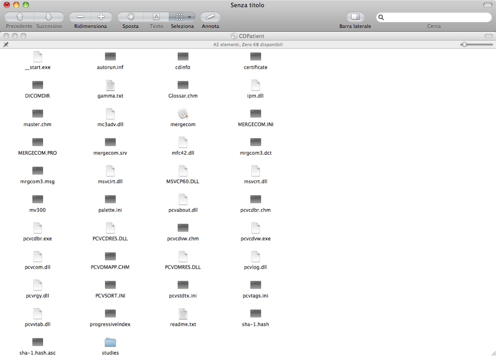Image resolution: width=496 pixels, height=356 pixels.
Task: Select the PCVDMAPP.CHM file icon
Action: (x=110, y=256)
